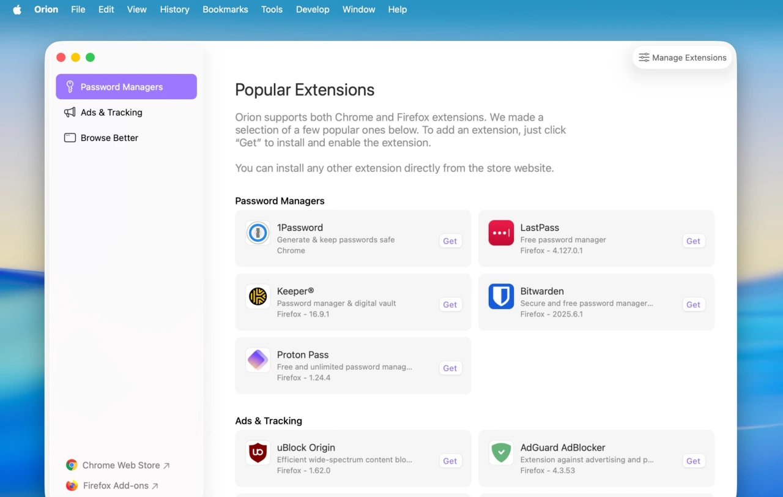The image size is (783, 497).
Task: Select Password Managers in the sidebar
Action: click(x=126, y=87)
